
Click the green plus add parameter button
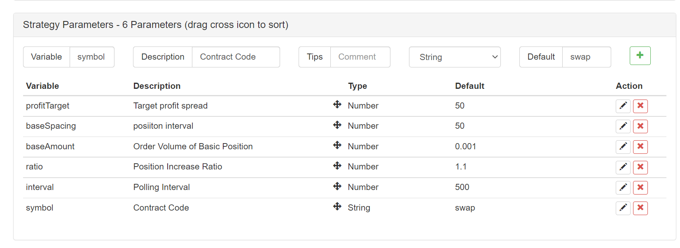click(640, 56)
